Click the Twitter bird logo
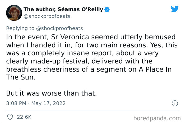185x124 pixels. 175,9
